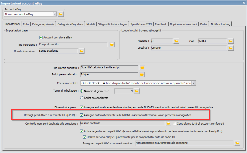Open folder icon beside Tipo inserzione field
This screenshot has width=247, height=153.
point(112,44)
